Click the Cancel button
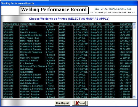 [80, 103]
